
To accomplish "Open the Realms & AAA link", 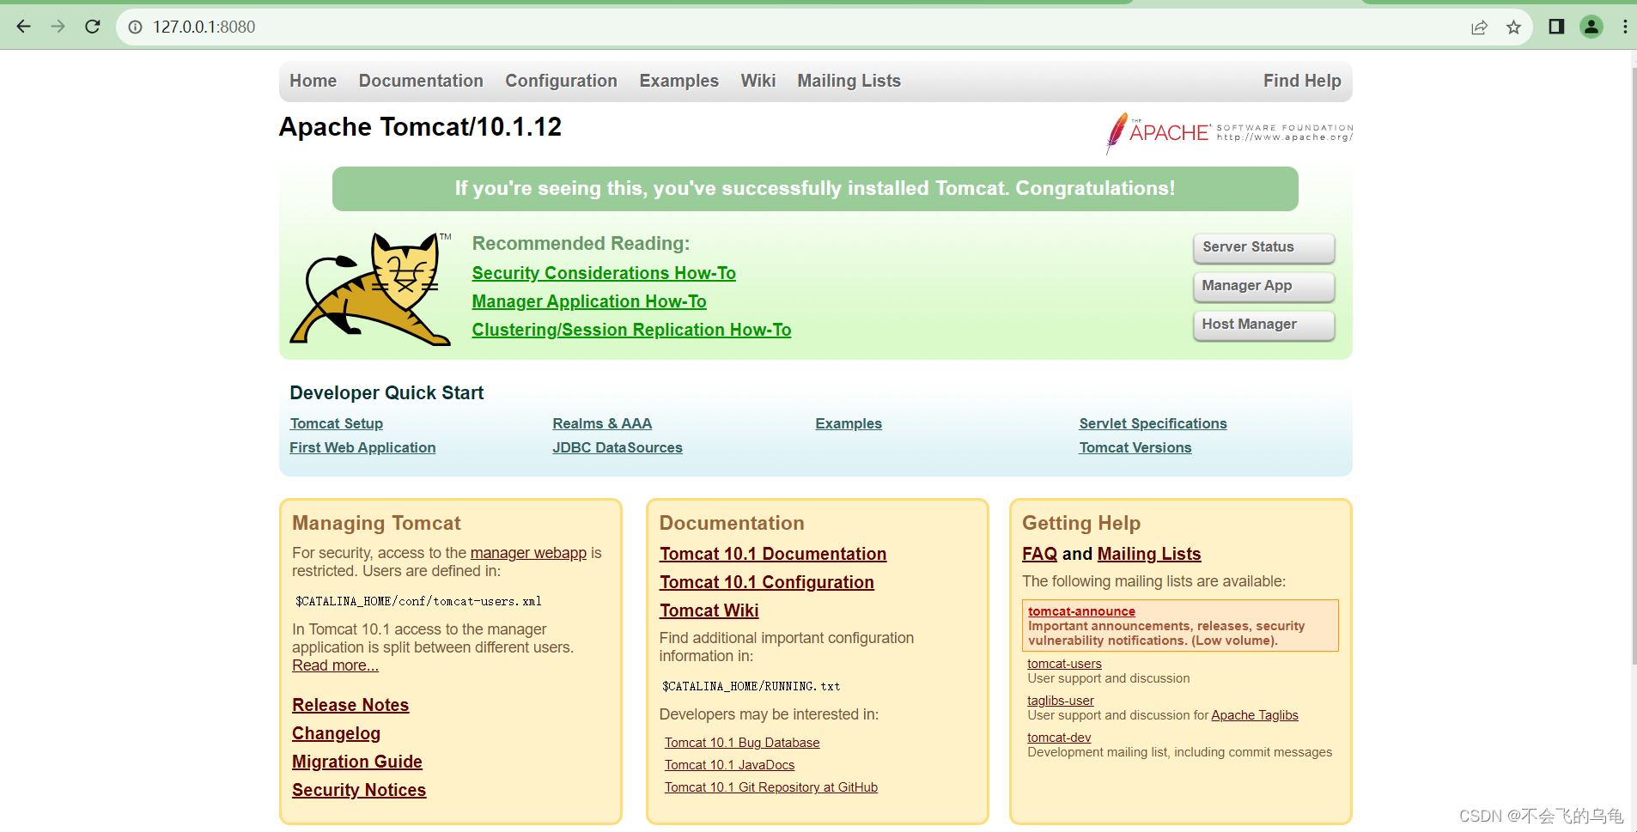I will (602, 423).
